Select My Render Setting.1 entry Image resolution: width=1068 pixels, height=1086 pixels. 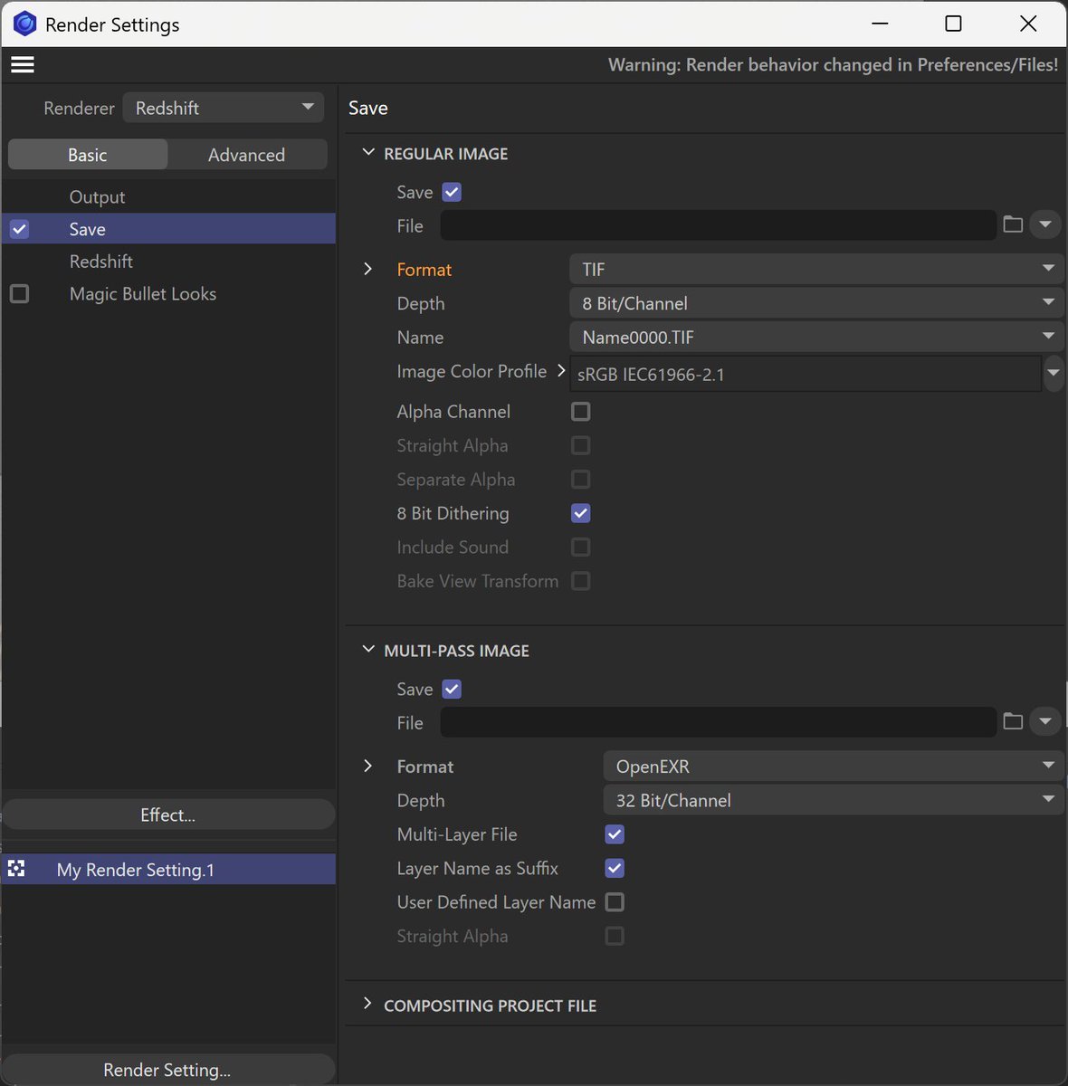click(168, 869)
